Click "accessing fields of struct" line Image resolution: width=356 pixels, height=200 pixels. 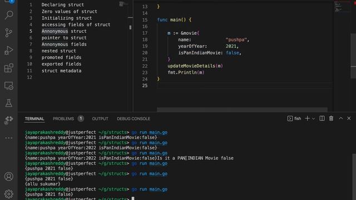(76, 24)
